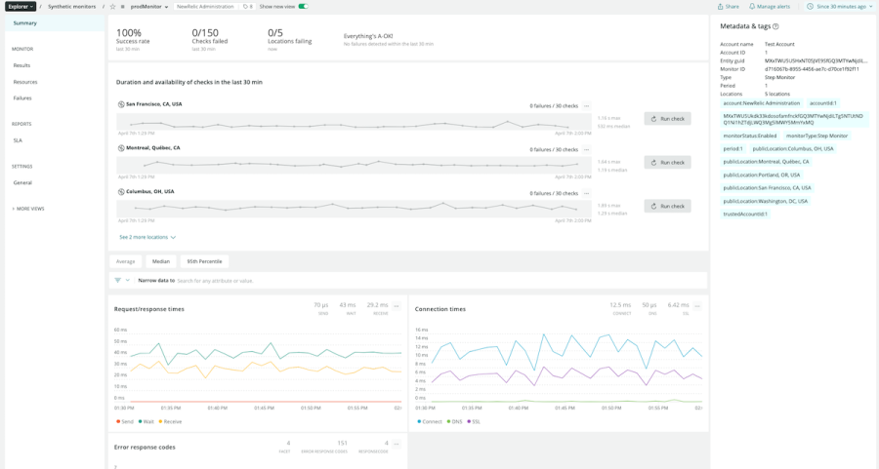Select the Average tab
The height and width of the screenshot is (469, 879).
click(x=126, y=261)
